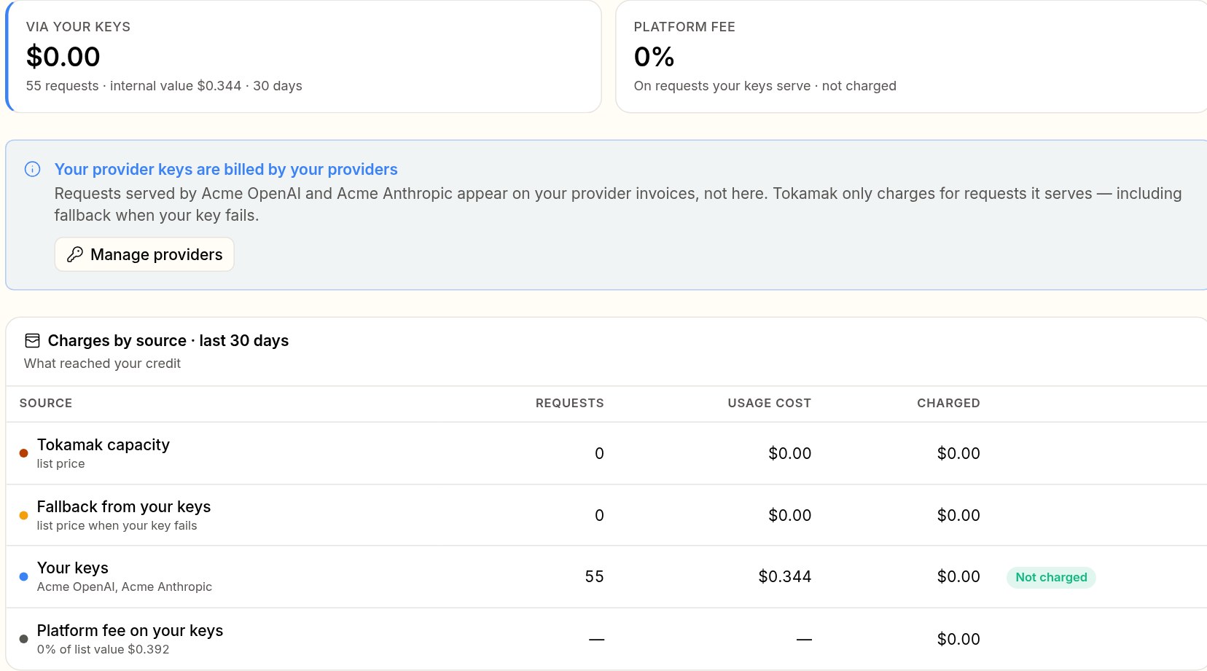The image size is (1207, 671).
Task: Click the PLATFORM FEE card label
Action: point(684,27)
